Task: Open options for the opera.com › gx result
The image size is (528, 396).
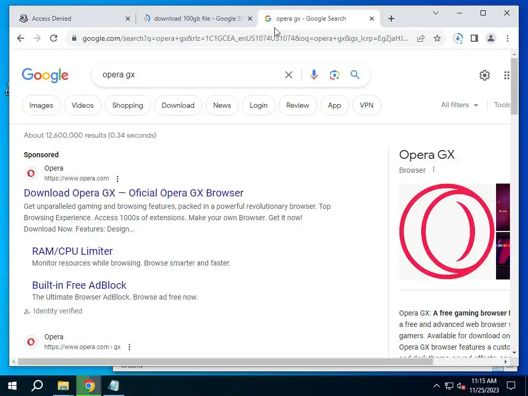Action: click(x=129, y=347)
